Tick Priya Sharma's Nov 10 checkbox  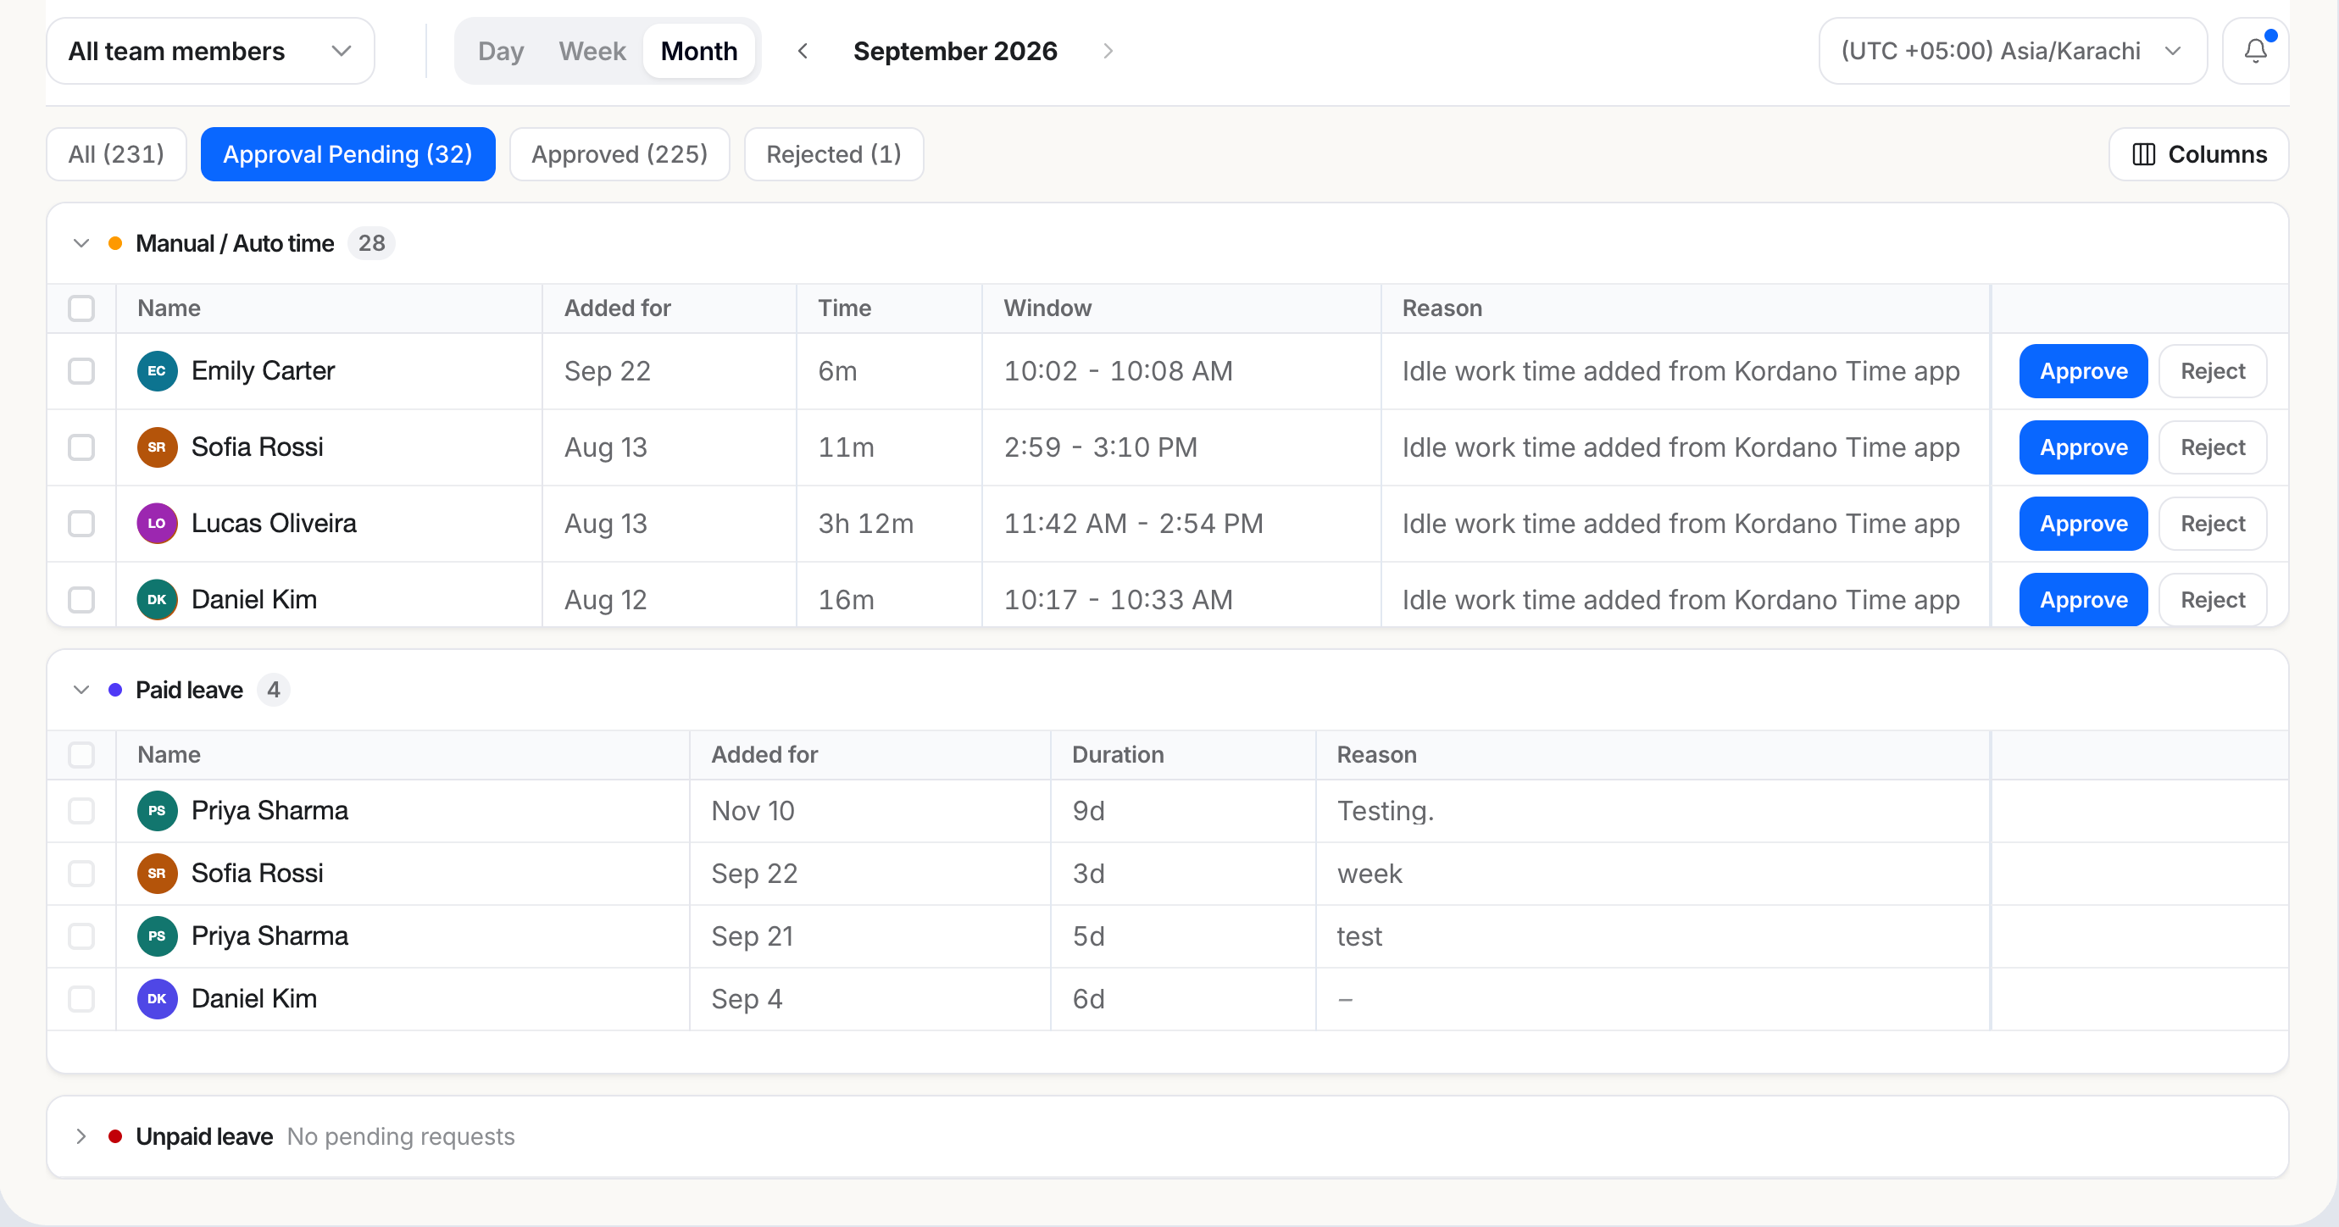81,810
